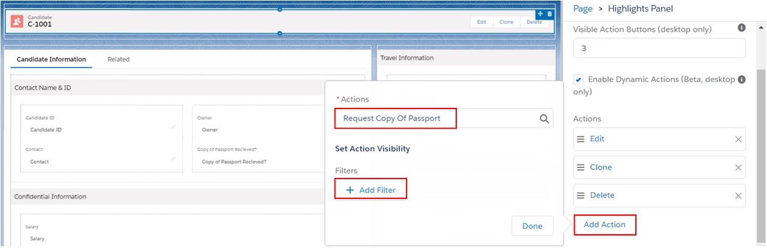767x248 pixels.
Task: Open the Clone action in the Actions list
Action: (601, 167)
